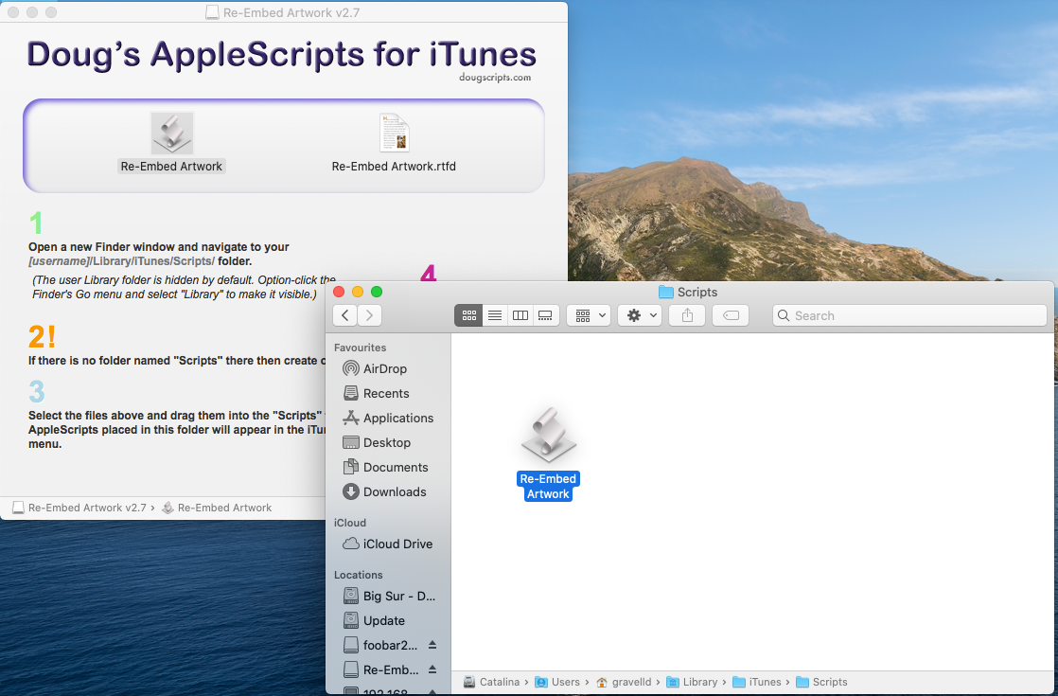Switch Finder to list view

coord(495,315)
